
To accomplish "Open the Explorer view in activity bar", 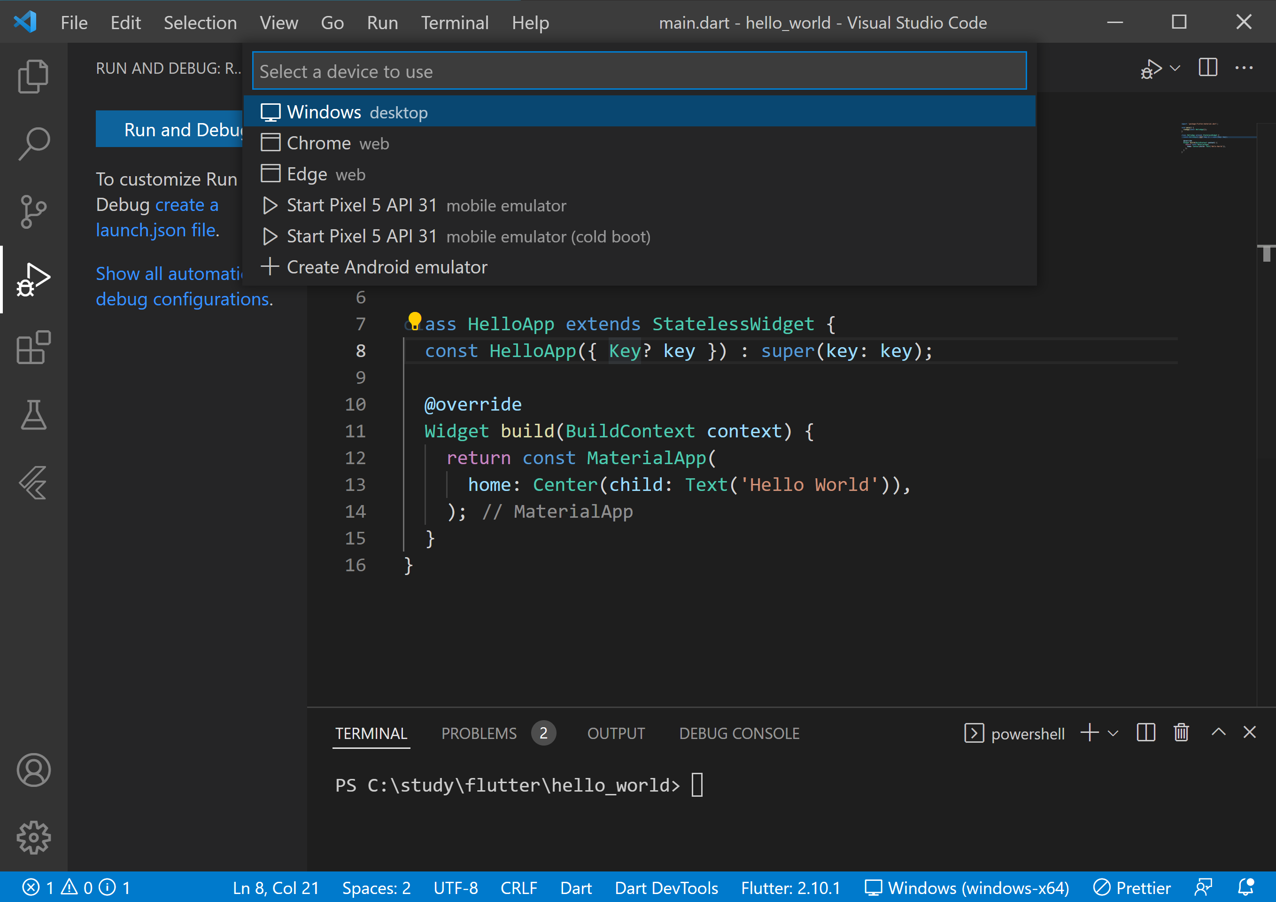I will click(33, 76).
